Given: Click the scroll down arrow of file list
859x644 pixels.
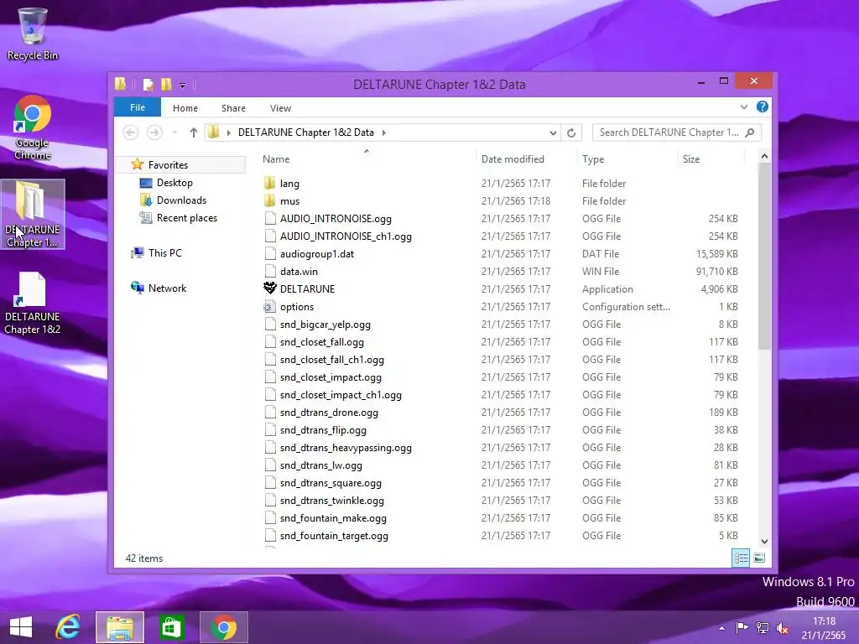Looking at the screenshot, I should click(764, 541).
